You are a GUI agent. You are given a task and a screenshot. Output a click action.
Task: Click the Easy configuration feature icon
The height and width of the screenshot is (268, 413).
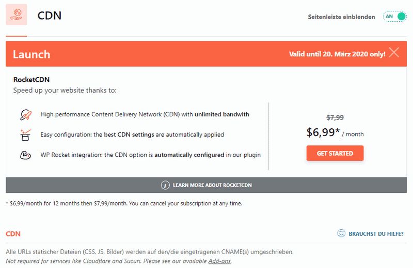[x=25, y=135]
